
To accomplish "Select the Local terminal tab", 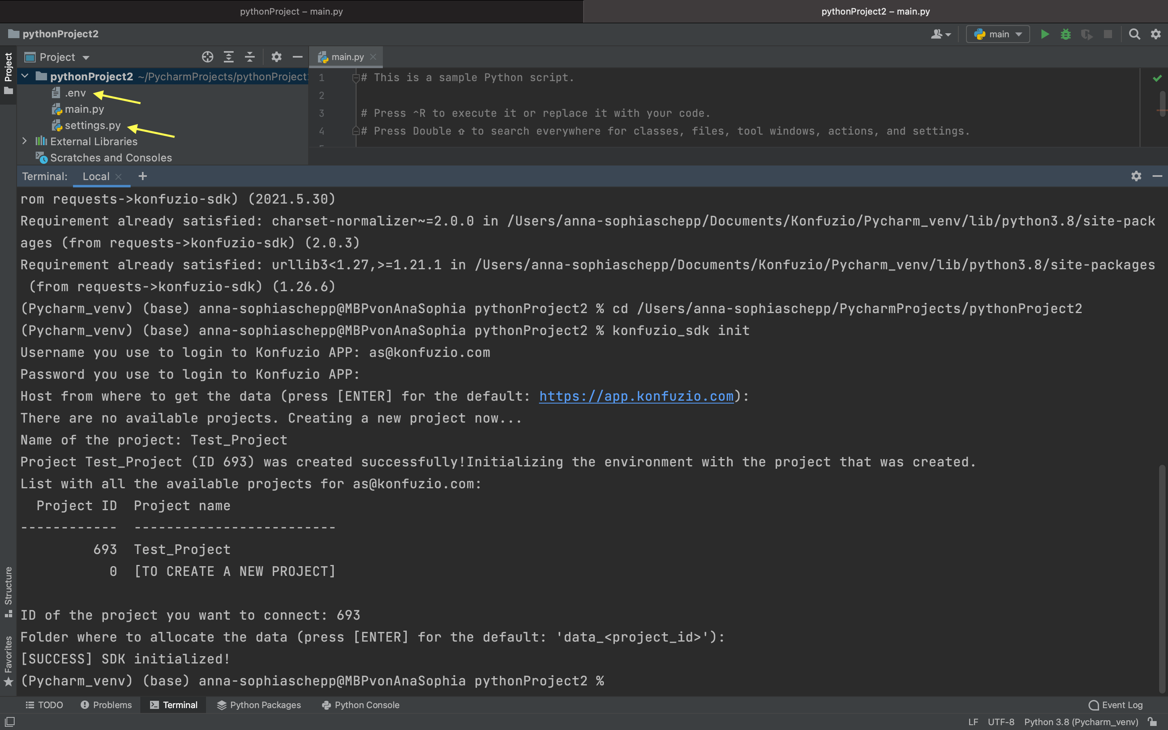I will [x=96, y=176].
